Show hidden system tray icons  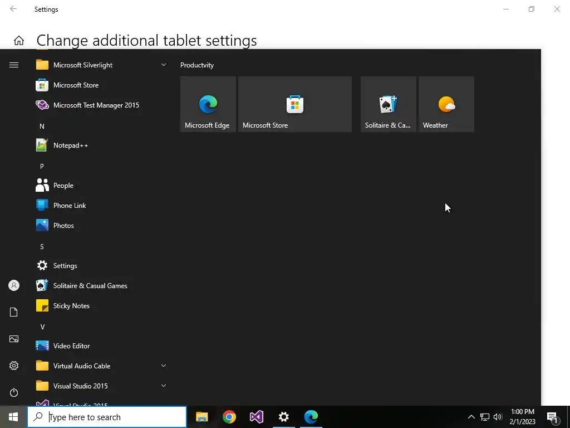(471, 417)
